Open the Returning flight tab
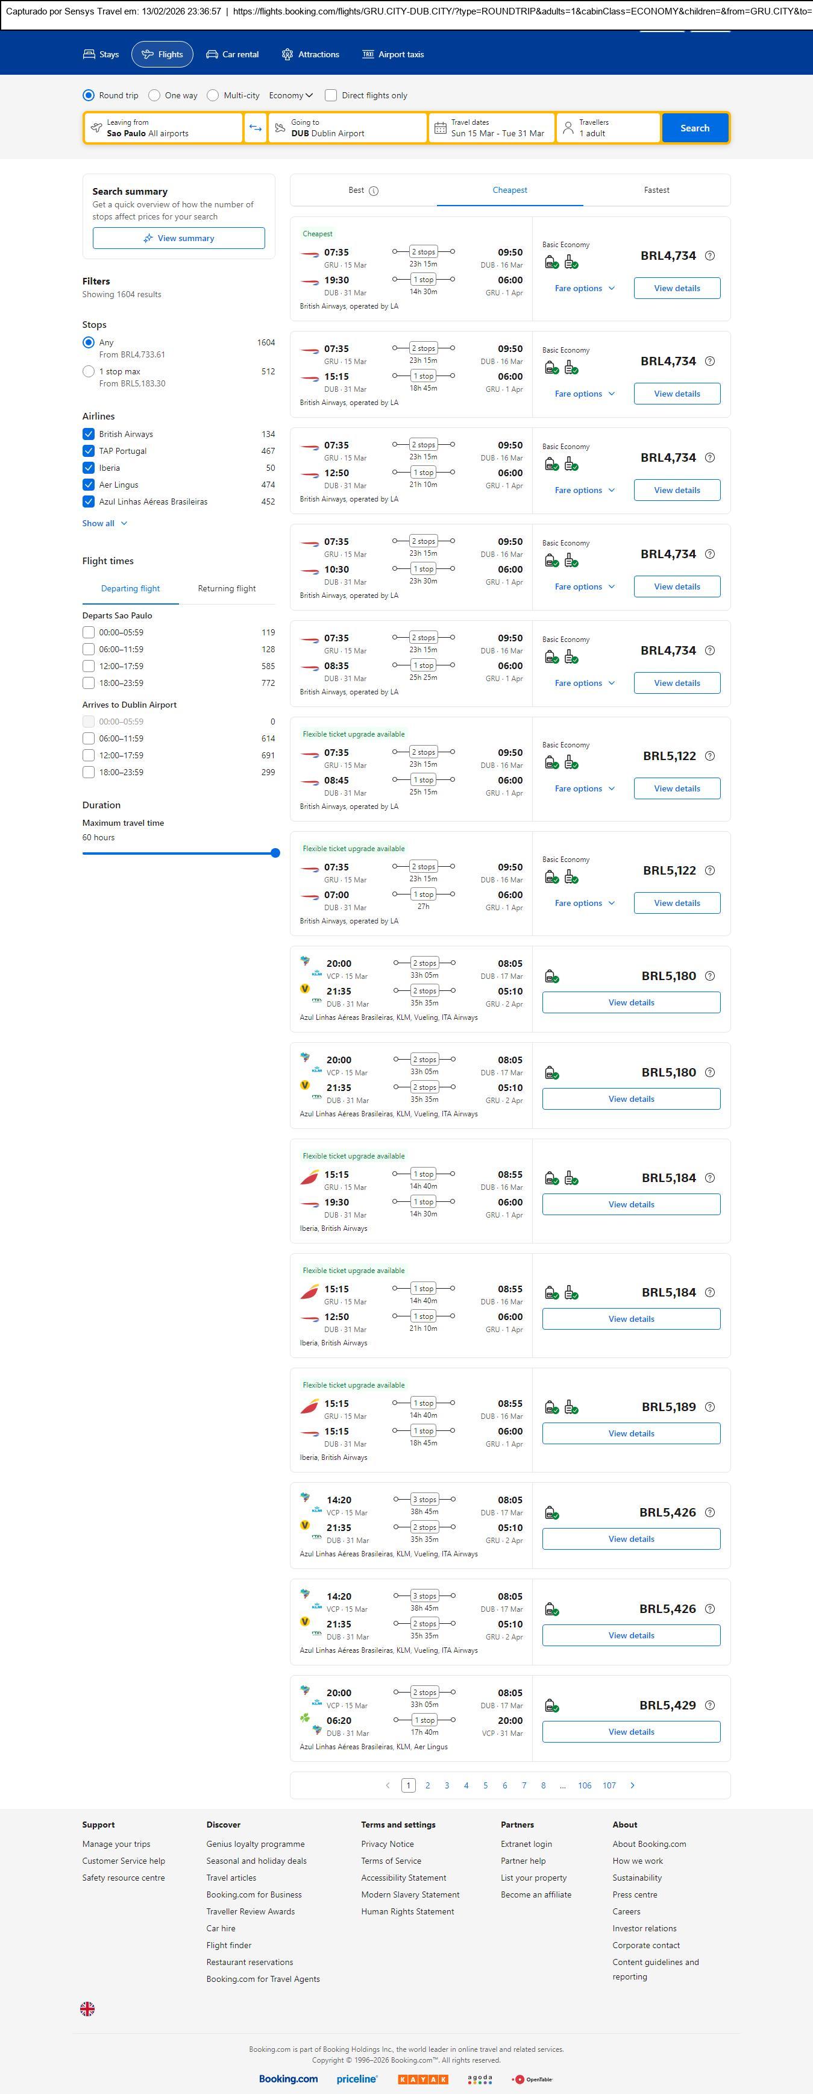 (x=226, y=588)
